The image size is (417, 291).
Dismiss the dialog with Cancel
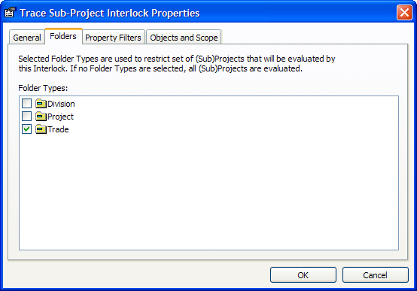click(376, 274)
